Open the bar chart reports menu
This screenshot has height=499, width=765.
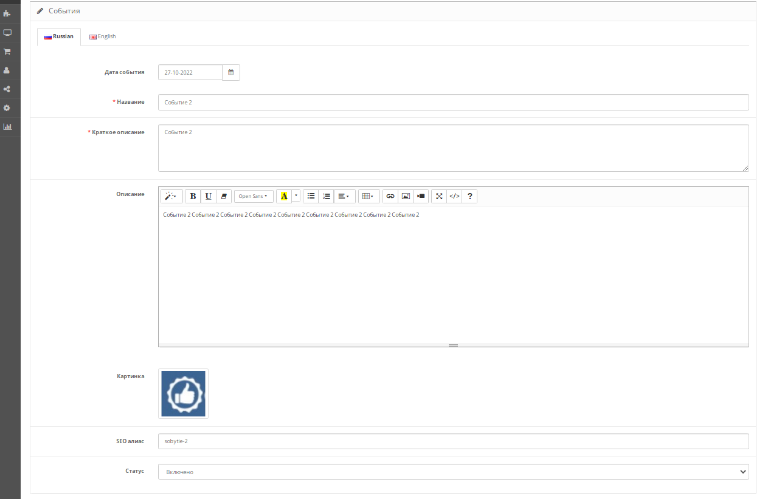pyautogui.click(x=7, y=127)
